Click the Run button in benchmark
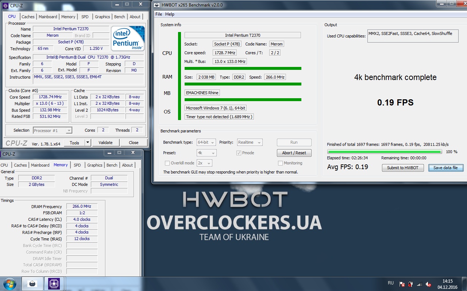This screenshot has height=291, width=467. 294,142
